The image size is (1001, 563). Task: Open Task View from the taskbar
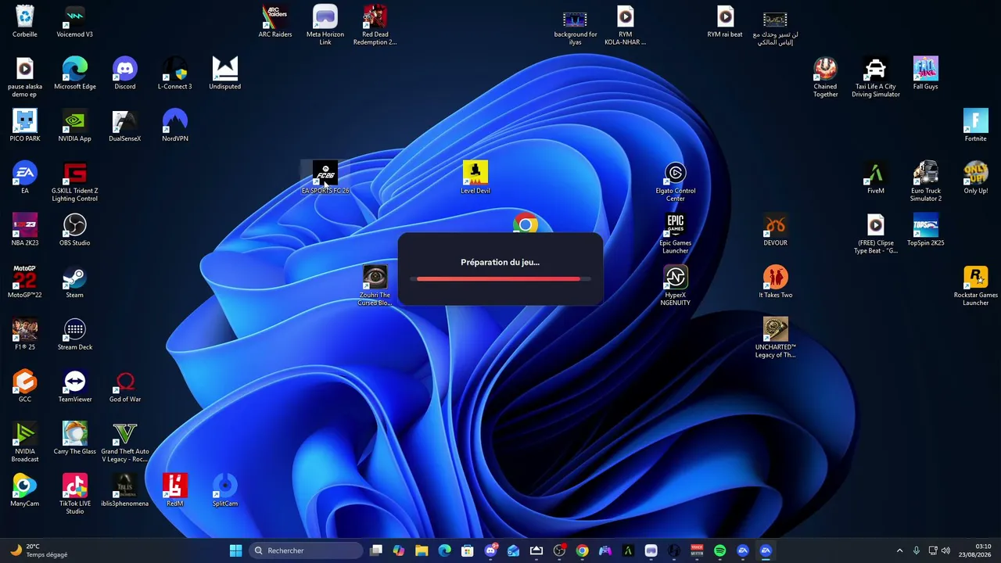(x=375, y=550)
